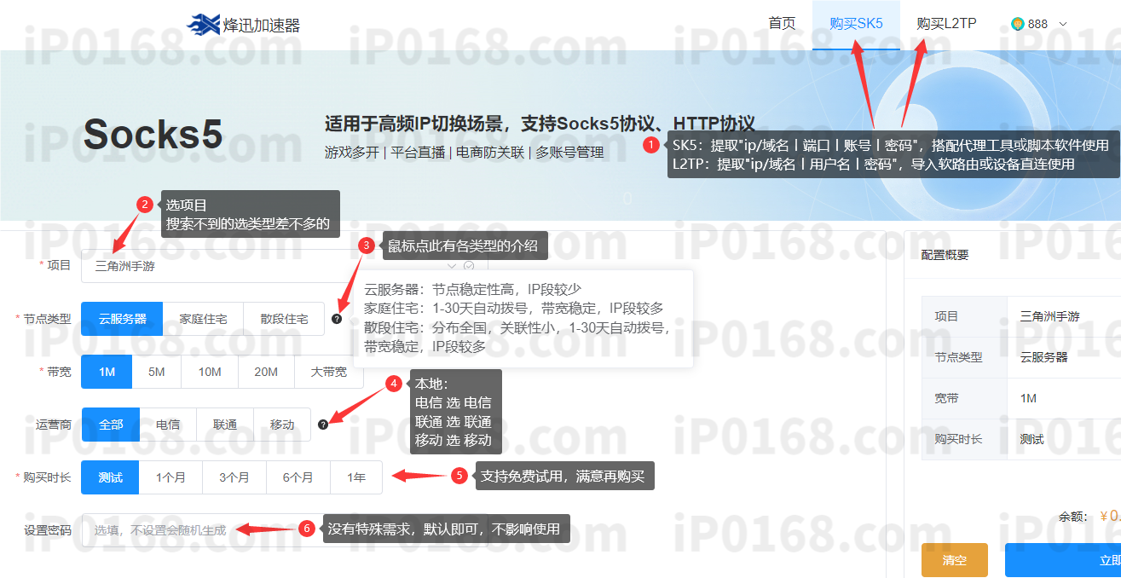This screenshot has height=578, width=1121.
Task: Choose the 5M bandwidth option
Action: [156, 372]
